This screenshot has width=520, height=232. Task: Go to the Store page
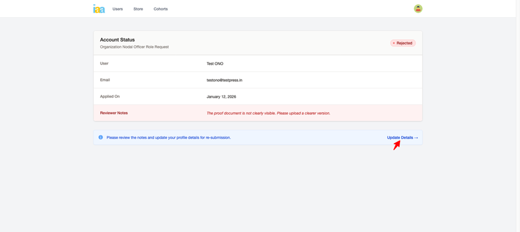(x=138, y=9)
